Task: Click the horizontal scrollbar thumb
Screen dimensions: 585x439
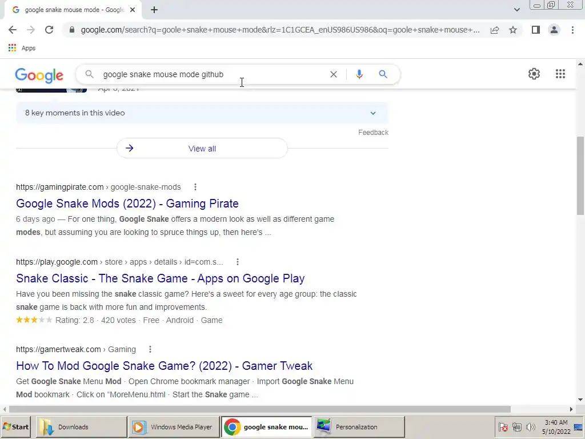Action: (x=260, y=409)
